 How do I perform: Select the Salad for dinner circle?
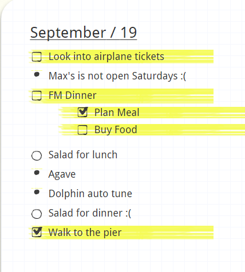click(37, 214)
